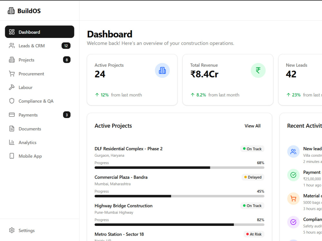Click the BuildOS building logo icon
This screenshot has width=322, height=241.
(11, 11)
